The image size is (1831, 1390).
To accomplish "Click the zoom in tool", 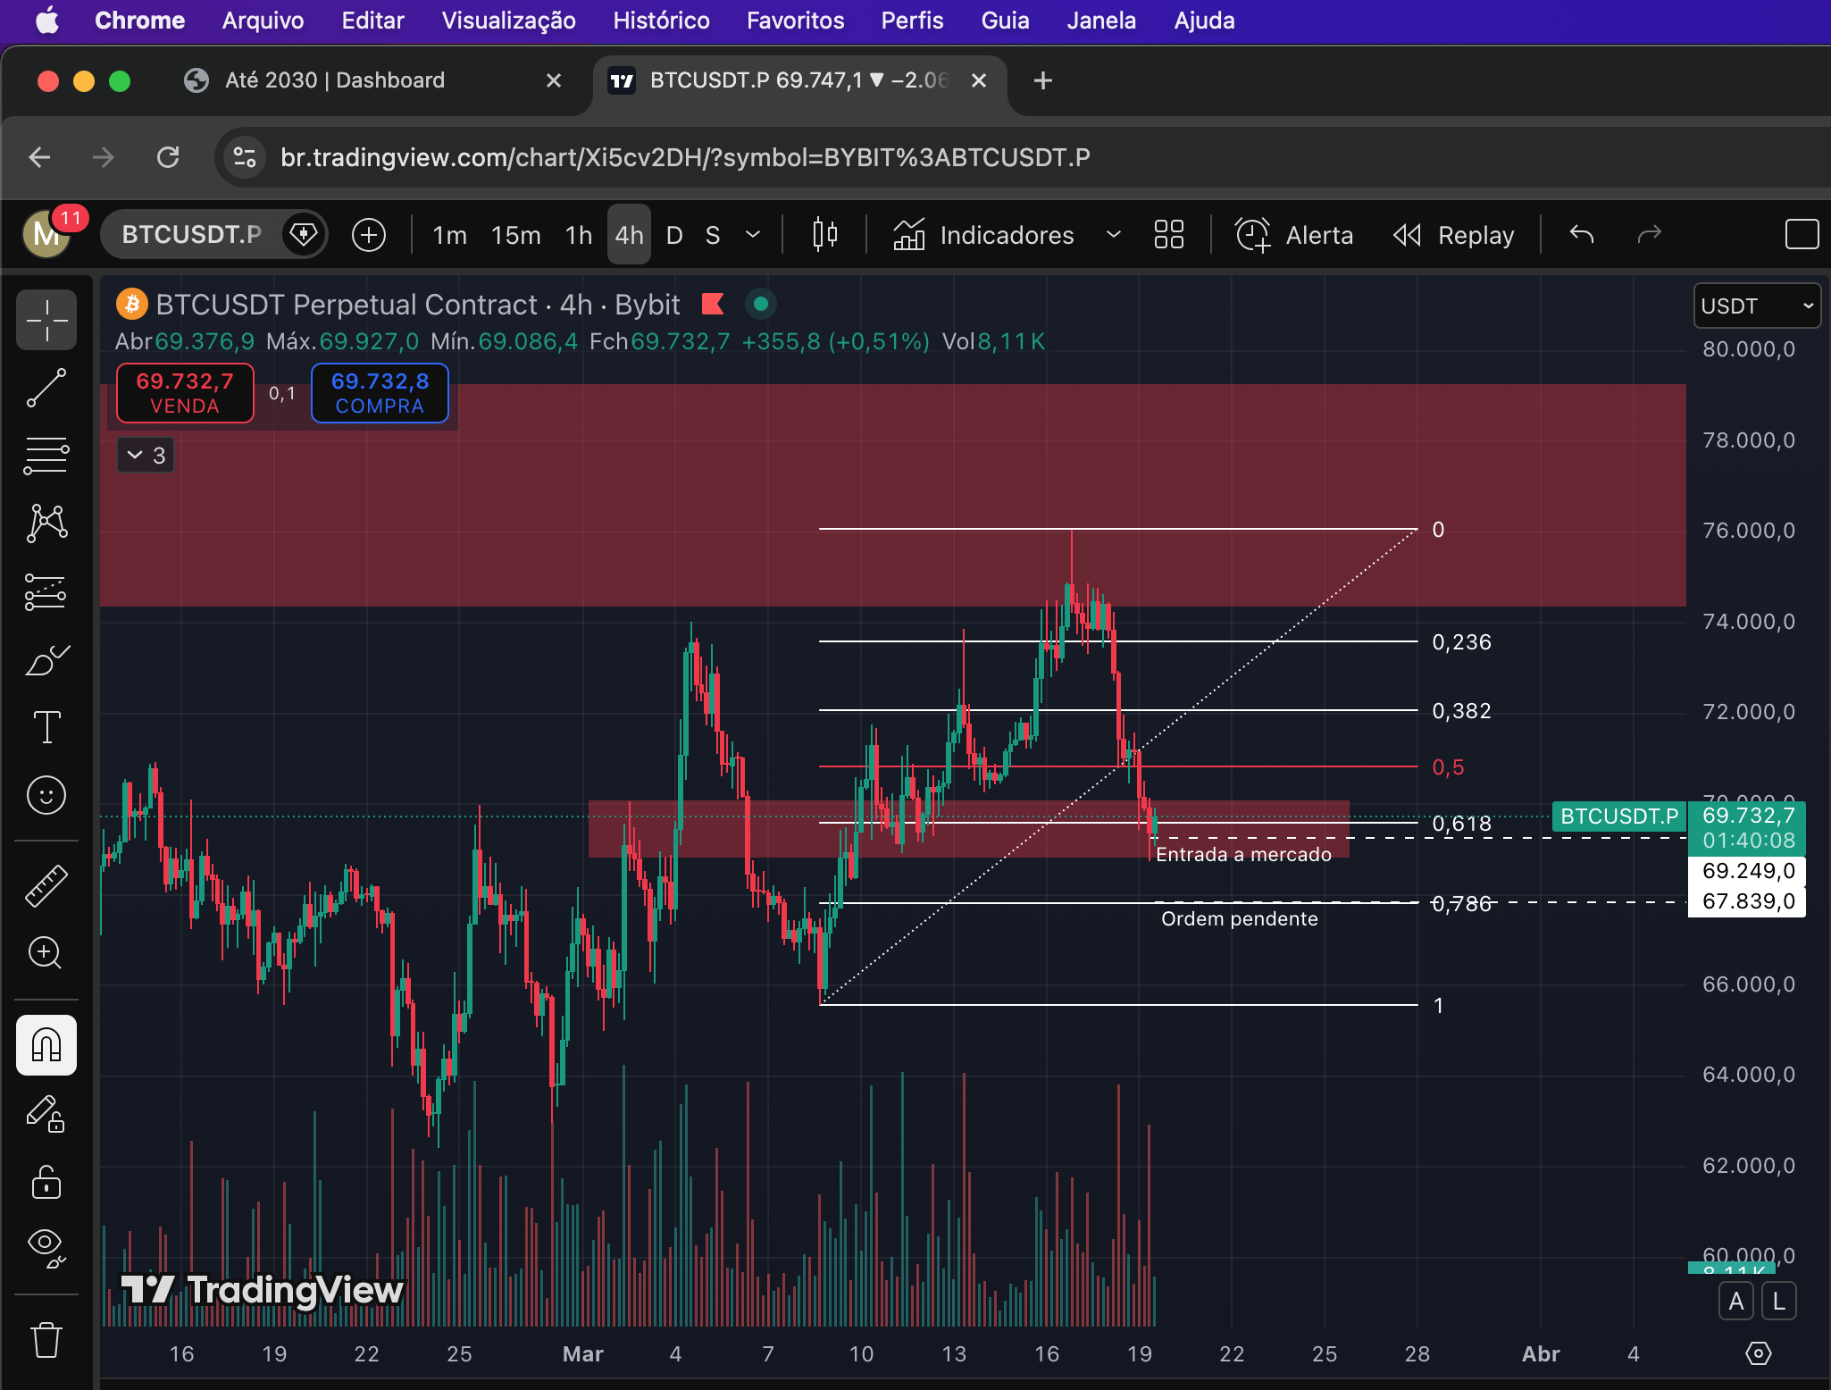I will [x=46, y=953].
